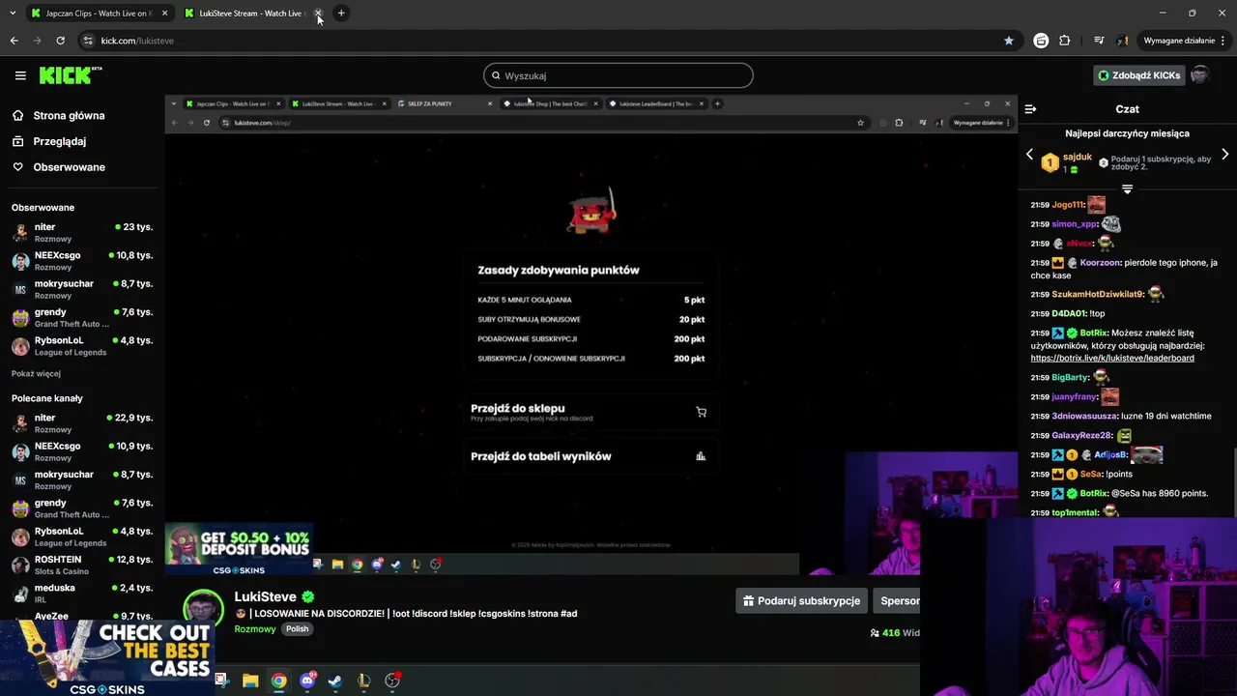Open the Kick hamburger sidebar menu
The image size is (1237, 696).
[20, 75]
